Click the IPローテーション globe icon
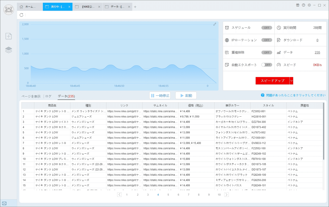Viewport: 329px width, 207px height. coord(227,40)
